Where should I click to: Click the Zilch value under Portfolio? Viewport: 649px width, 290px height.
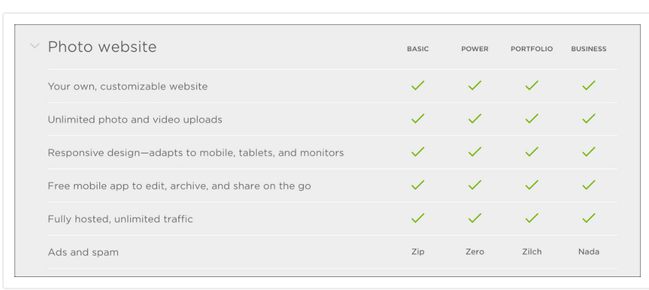pos(532,252)
